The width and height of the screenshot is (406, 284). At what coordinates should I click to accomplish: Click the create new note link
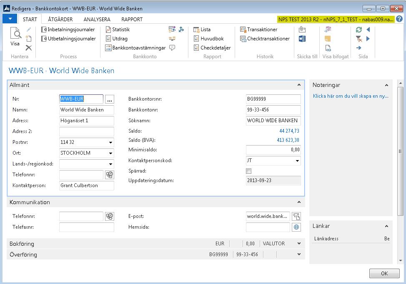pos(350,96)
